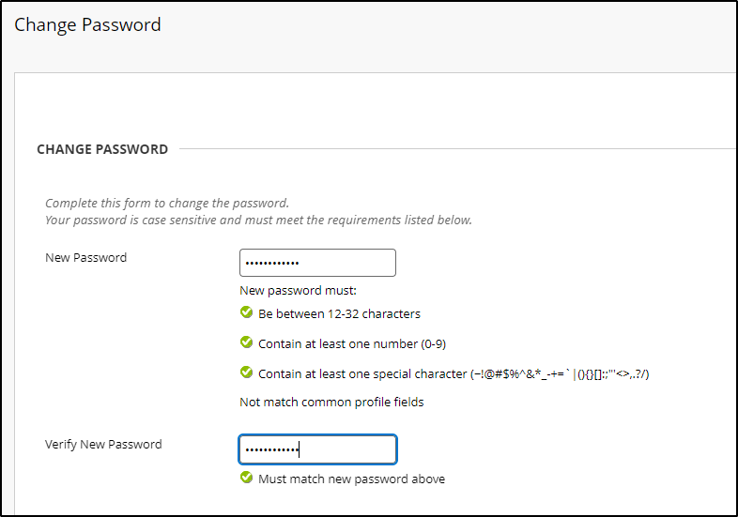Select the CHANGE PASSWORD section heading

[x=102, y=149]
